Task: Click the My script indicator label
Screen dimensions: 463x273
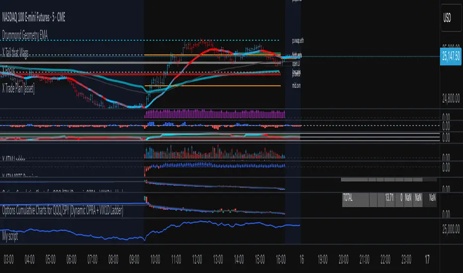Action: 10,236
